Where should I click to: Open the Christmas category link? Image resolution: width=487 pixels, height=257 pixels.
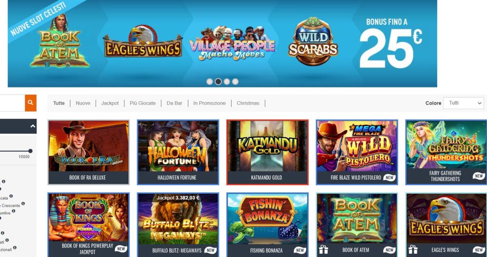coord(248,103)
